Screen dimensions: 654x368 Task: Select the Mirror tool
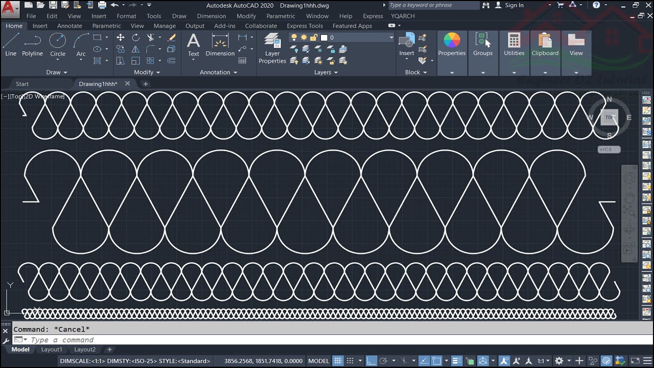click(135, 49)
